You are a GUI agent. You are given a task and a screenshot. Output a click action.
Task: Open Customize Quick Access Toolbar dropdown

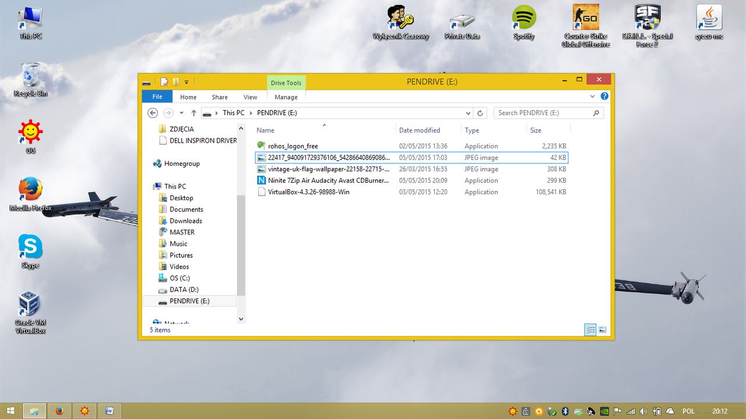coord(186,82)
